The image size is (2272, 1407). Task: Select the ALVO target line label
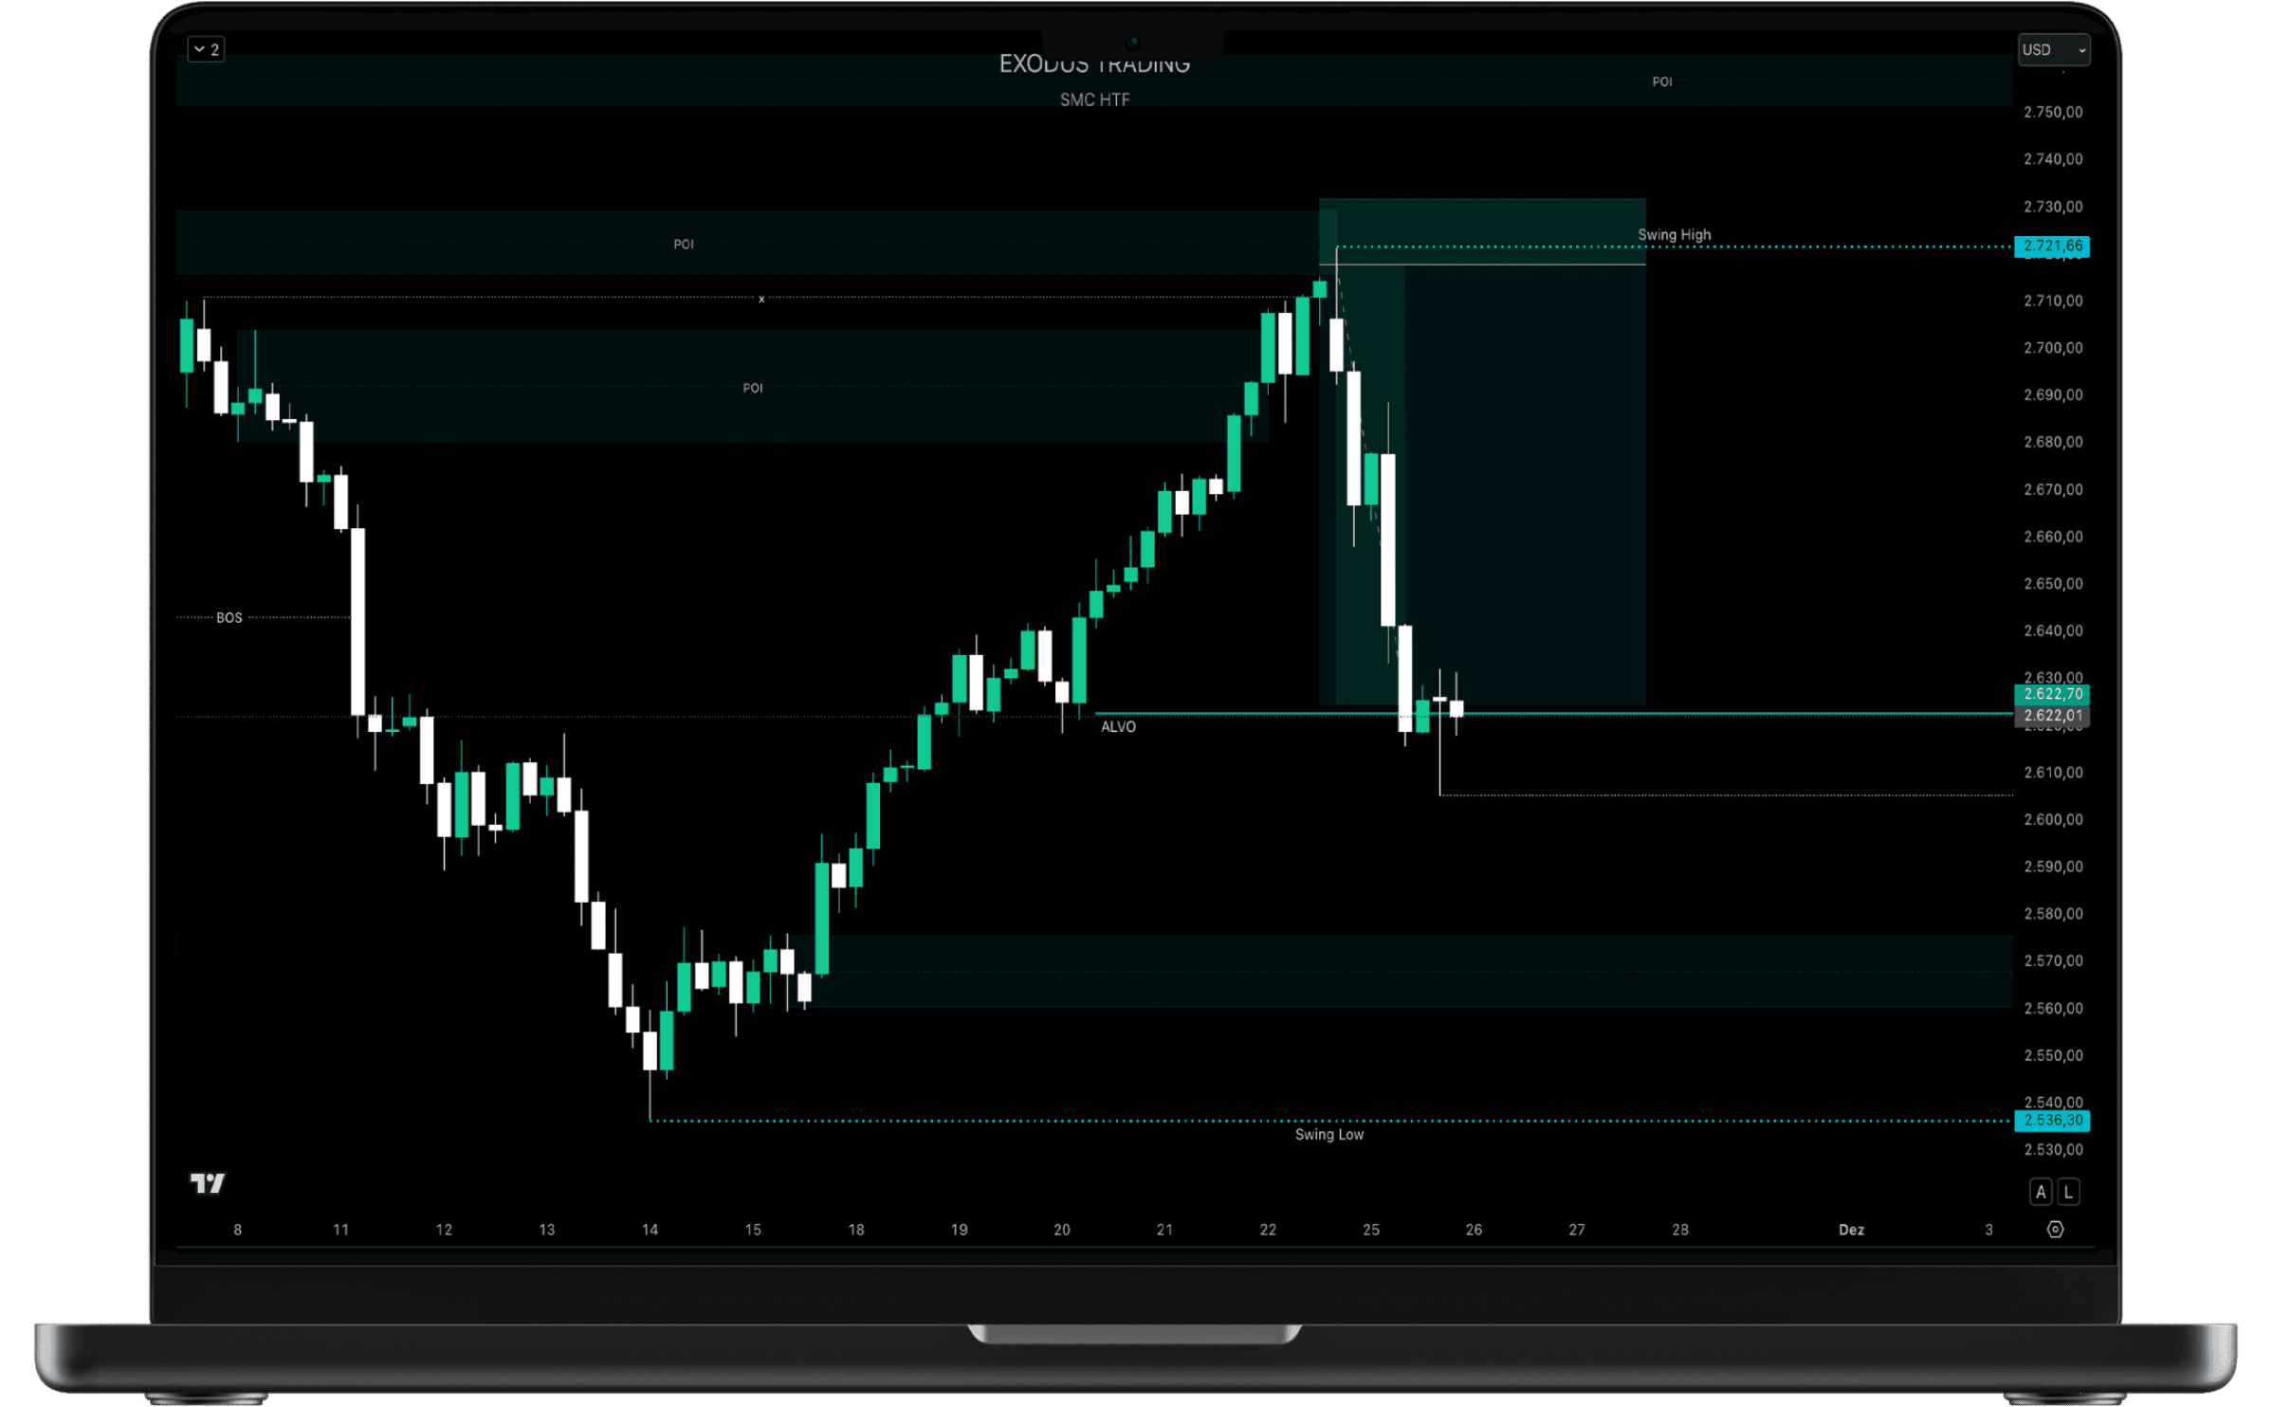1118,727
